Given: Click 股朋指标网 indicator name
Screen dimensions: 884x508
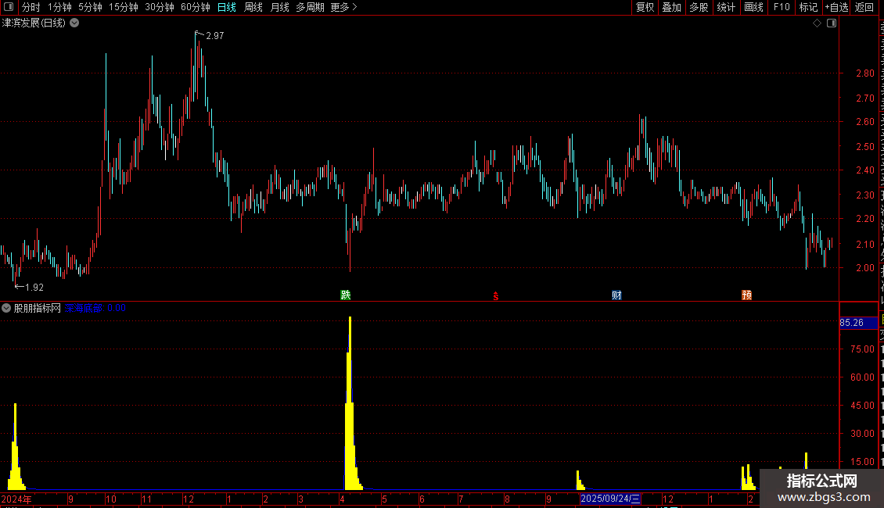Looking at the screenshot, I should 38,308.
